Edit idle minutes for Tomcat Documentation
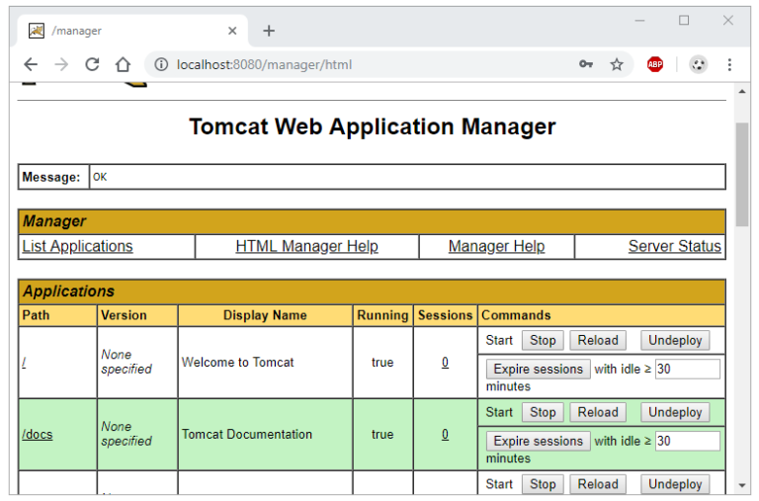Screen dimensions: 759x501 [x=688, y=442]
